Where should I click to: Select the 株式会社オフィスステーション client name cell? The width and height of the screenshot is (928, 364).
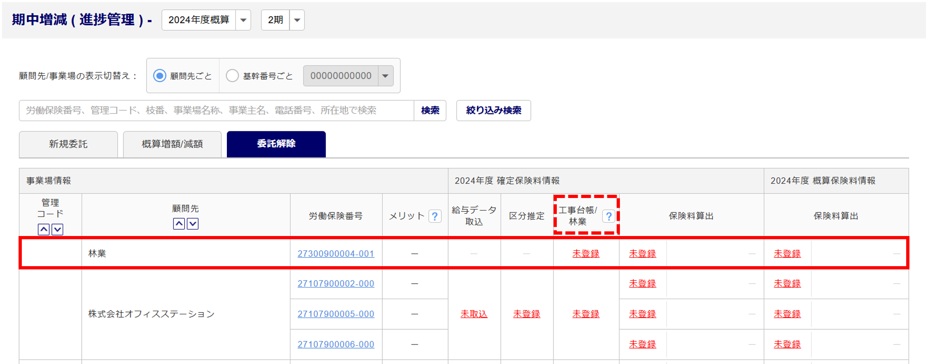[186, 314]
